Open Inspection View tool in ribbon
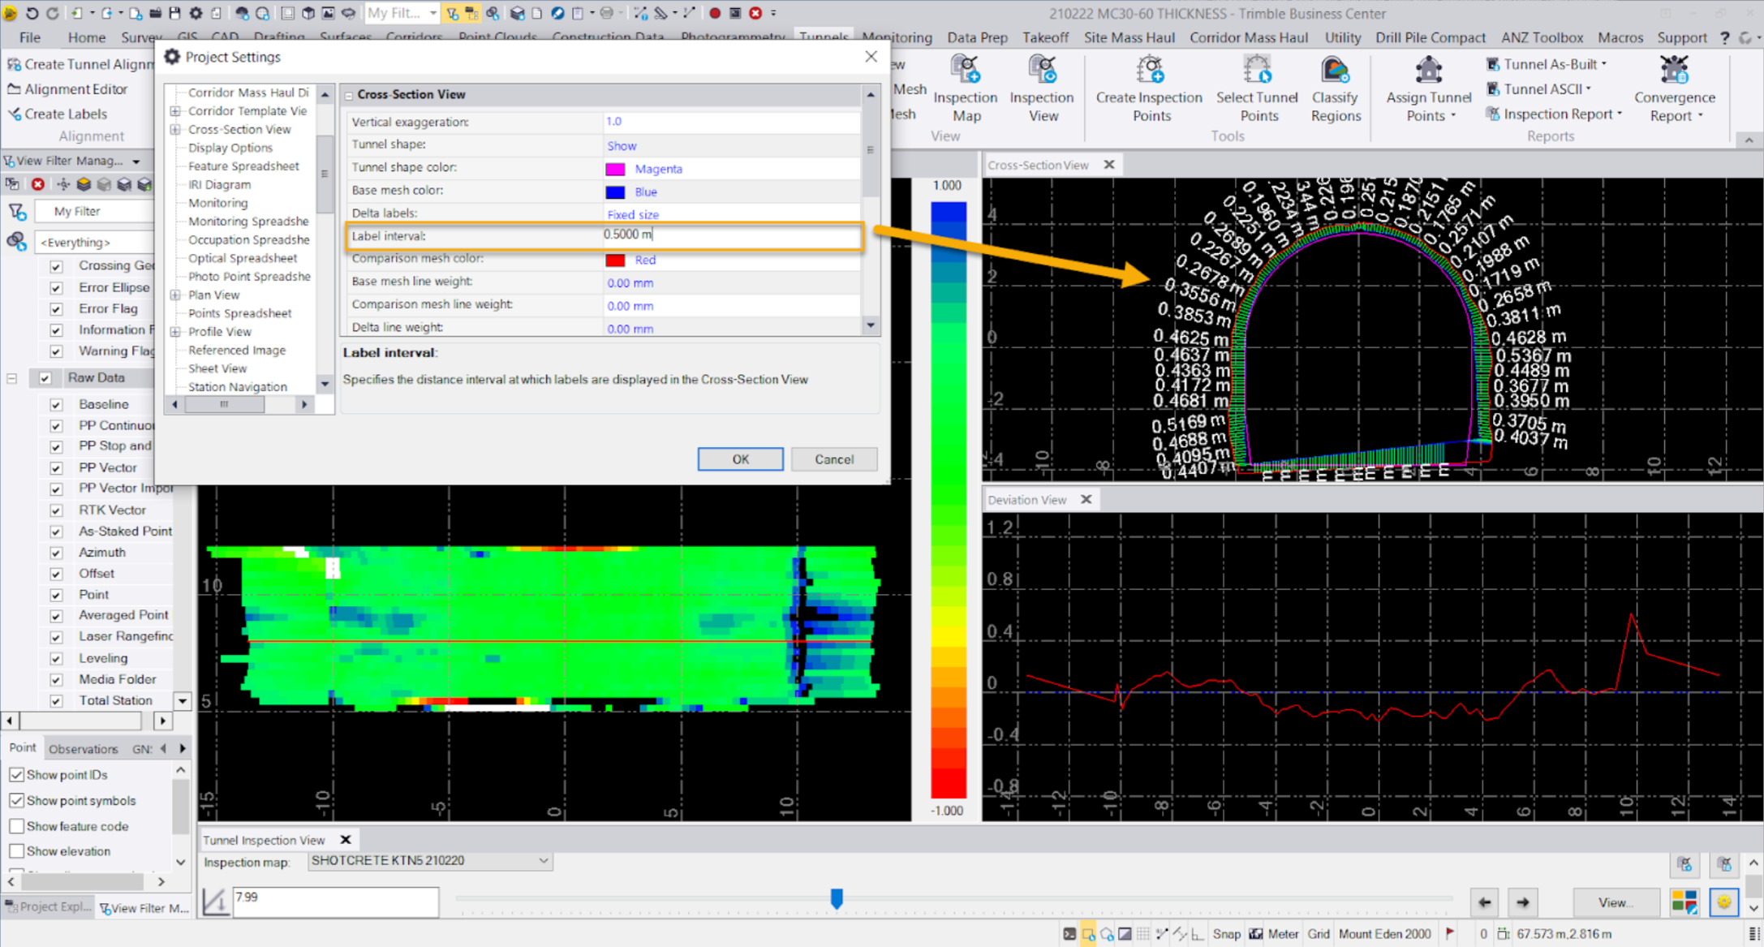Image resolution: width=1764 pixels, height=947 pixels. coord(1042,89)
